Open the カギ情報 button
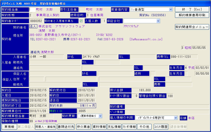Viewport: 211px width, 132px height. [x=130, y=127]
